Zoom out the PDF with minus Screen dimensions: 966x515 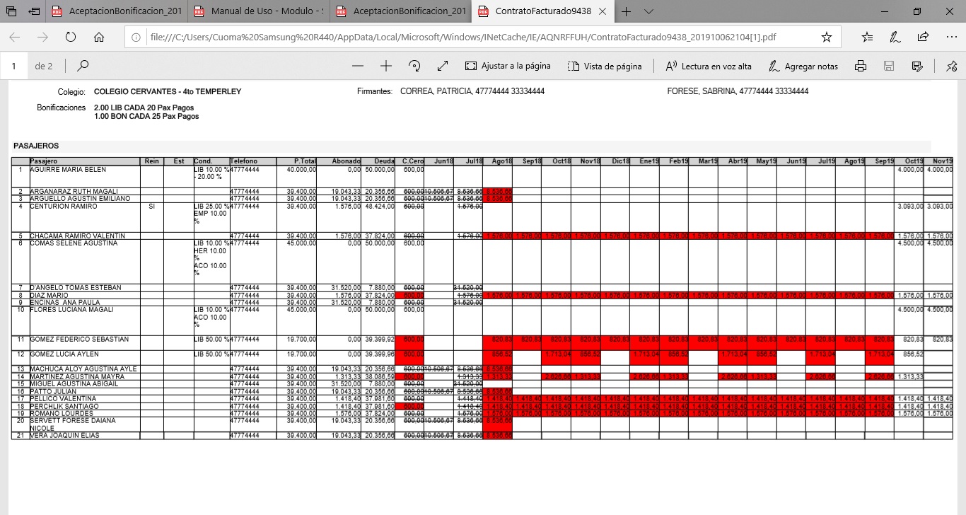(358, 66)
